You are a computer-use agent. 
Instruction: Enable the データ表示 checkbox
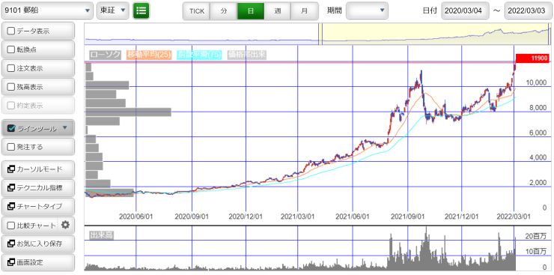(11, 31)
